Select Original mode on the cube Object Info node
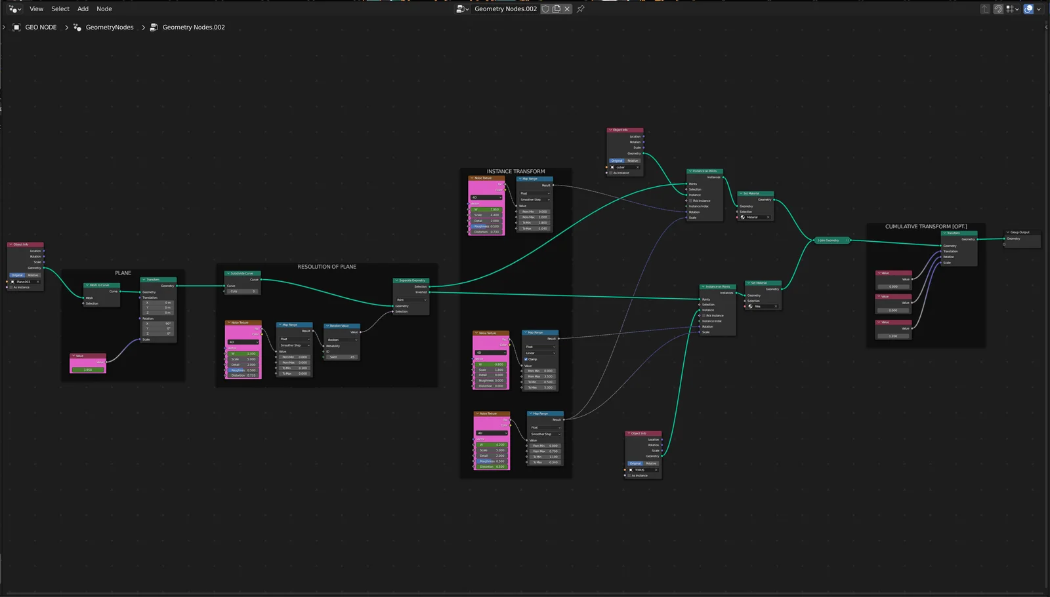 pos(617,161)
